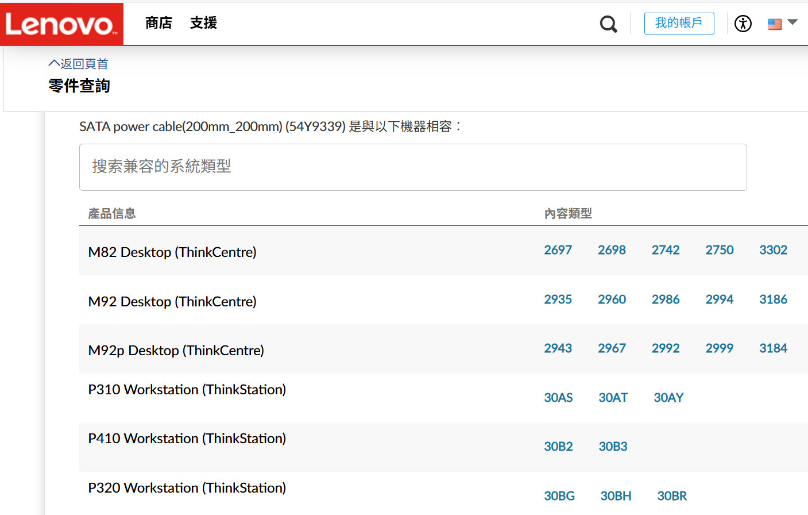The width and height of the screenshot is (808, 515).
Task: Open the 30BH machine type link
Action: [616, 496]
